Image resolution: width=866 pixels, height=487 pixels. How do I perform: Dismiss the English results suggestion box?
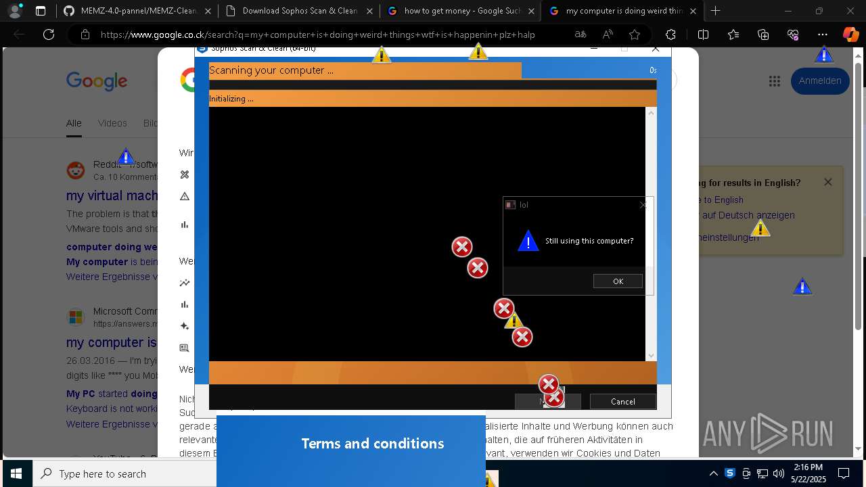(x=828, y=183)
